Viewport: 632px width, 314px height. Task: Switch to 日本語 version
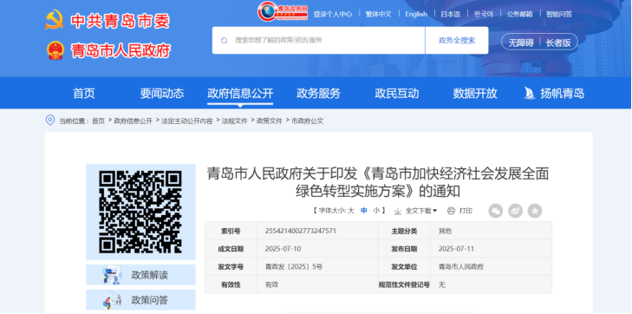click(x=450, y=14)
